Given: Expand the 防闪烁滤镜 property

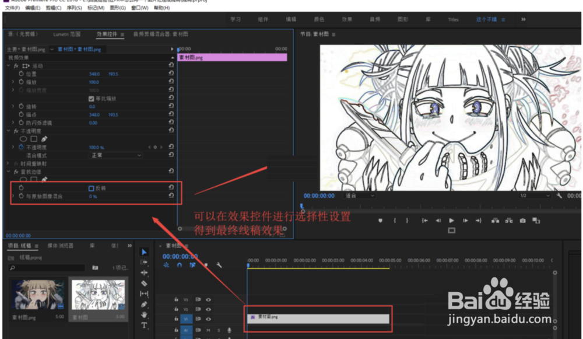Looking at the screenshot, I should click(x=13, y=123).
